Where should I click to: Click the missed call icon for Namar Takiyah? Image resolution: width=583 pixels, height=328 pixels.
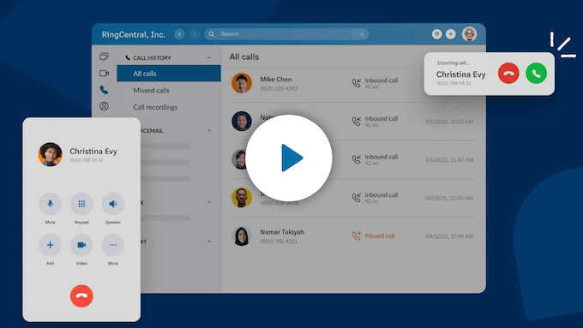tap(356, 236)
